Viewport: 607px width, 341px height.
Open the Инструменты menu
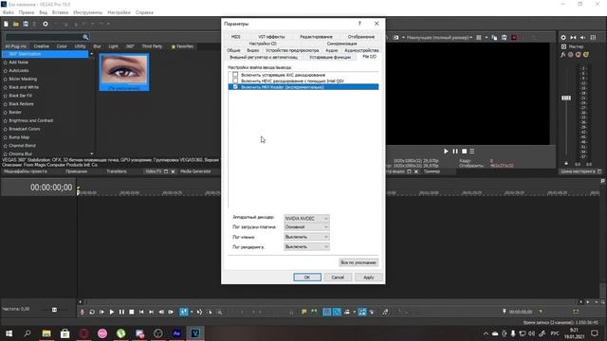tap(88, 12)
